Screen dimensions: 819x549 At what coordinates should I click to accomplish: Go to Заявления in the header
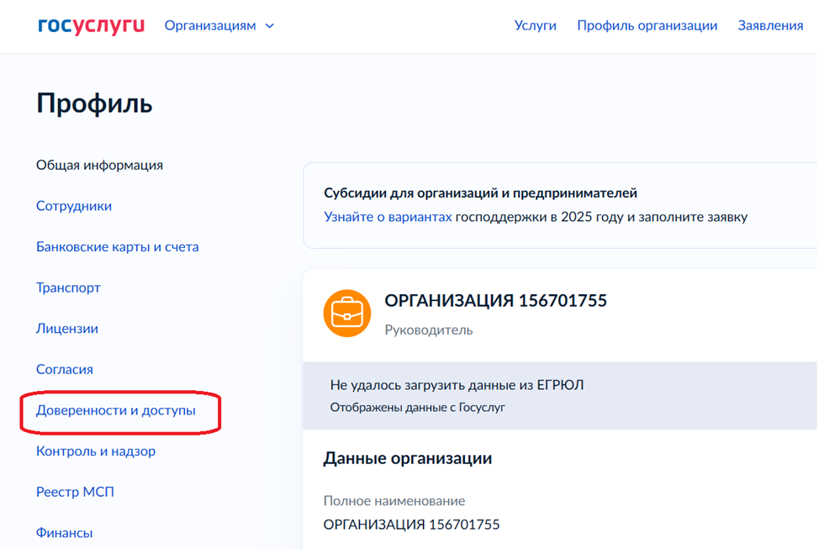click(770, 26)
